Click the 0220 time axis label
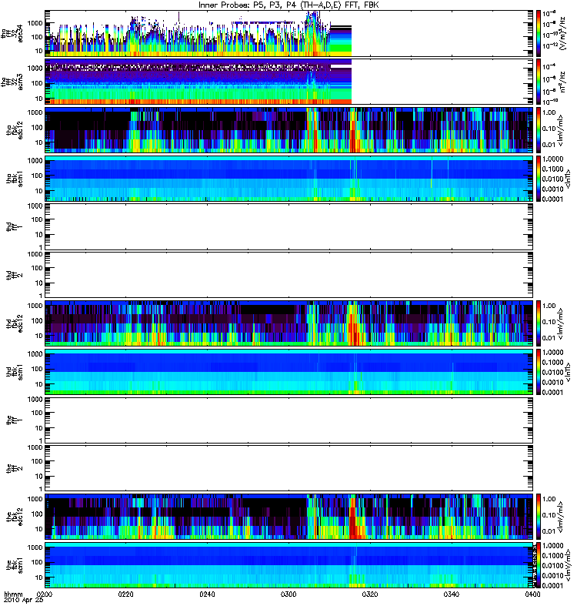The image size is (577, 616). coord(126,594)
